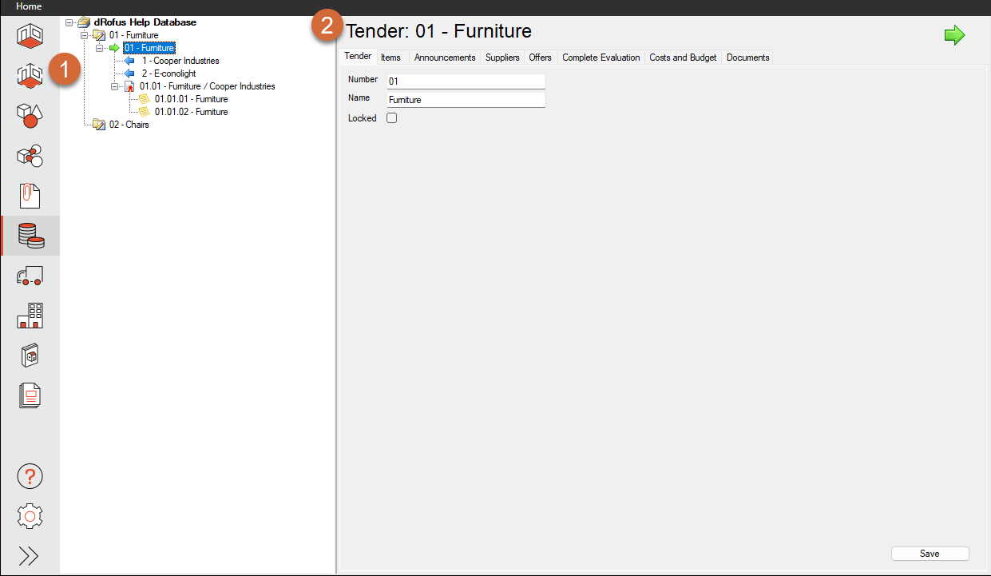Click the paperclip document icon in sidebar

click(30, 196)
